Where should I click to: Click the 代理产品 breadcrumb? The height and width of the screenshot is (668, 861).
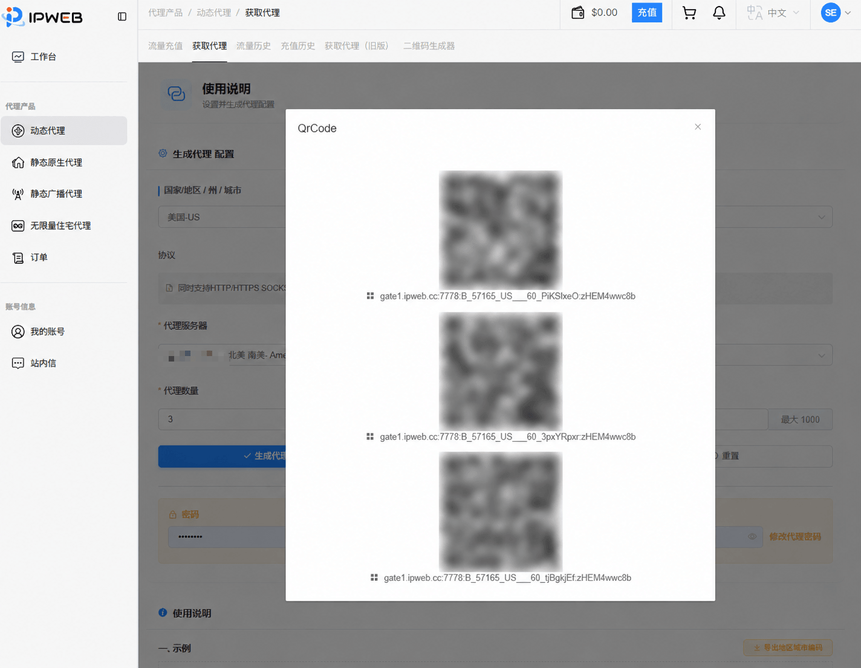click(165, 13)
